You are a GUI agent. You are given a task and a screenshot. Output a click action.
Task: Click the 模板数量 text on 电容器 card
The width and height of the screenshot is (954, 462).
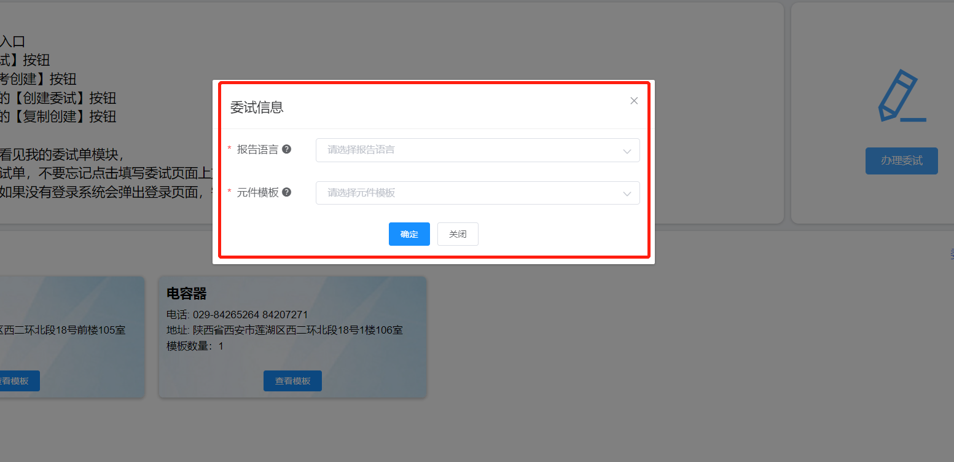tap(195, 346)
